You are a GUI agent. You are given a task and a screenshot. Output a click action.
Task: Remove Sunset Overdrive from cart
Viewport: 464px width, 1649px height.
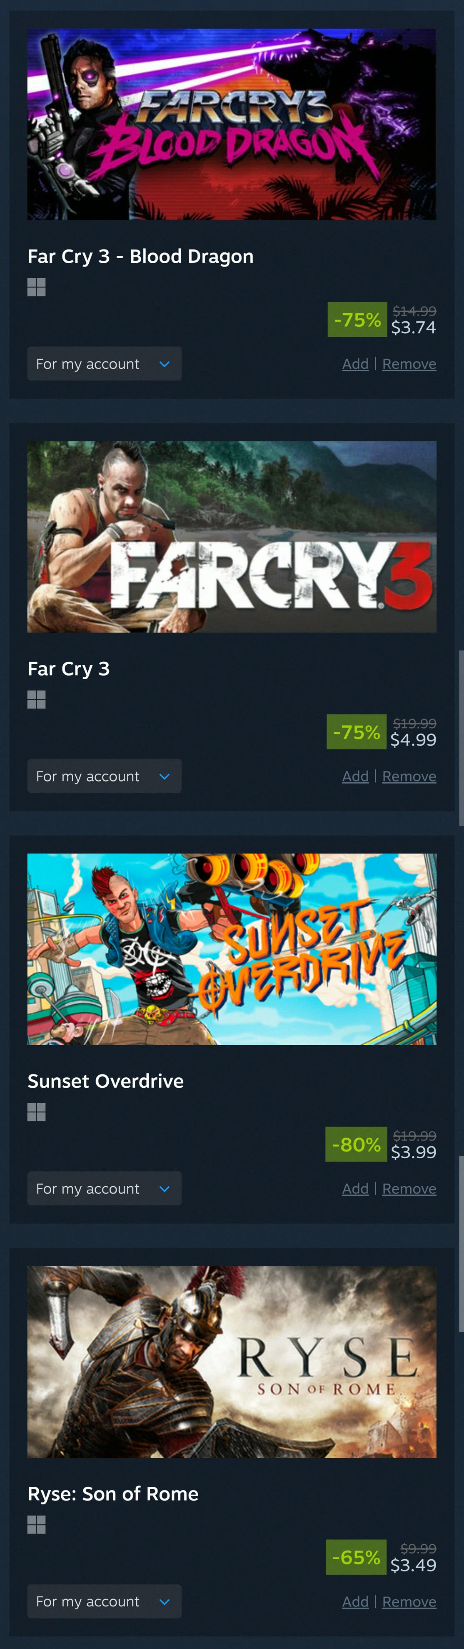pos(409,1188)
